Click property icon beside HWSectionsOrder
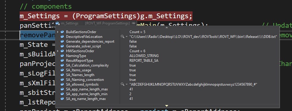The width and height of the screenshot is (292, 111). point(63,51)
